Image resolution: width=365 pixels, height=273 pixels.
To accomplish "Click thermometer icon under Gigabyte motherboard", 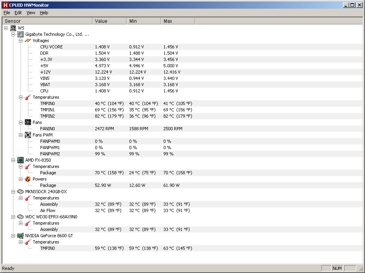I will coord(28,97).
